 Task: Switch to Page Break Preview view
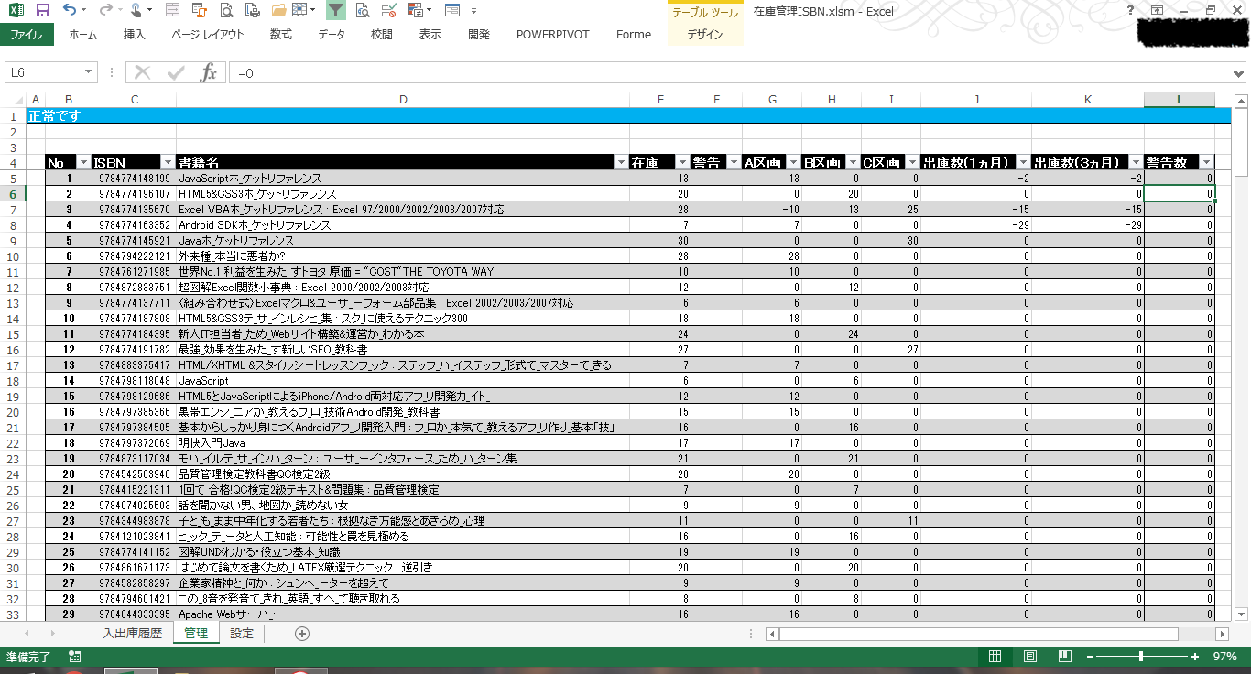tap(1064, 657)
